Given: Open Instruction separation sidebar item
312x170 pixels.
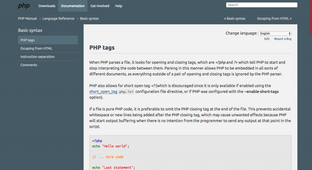Looking at the screenshot, I should click(x=48, y=57).
